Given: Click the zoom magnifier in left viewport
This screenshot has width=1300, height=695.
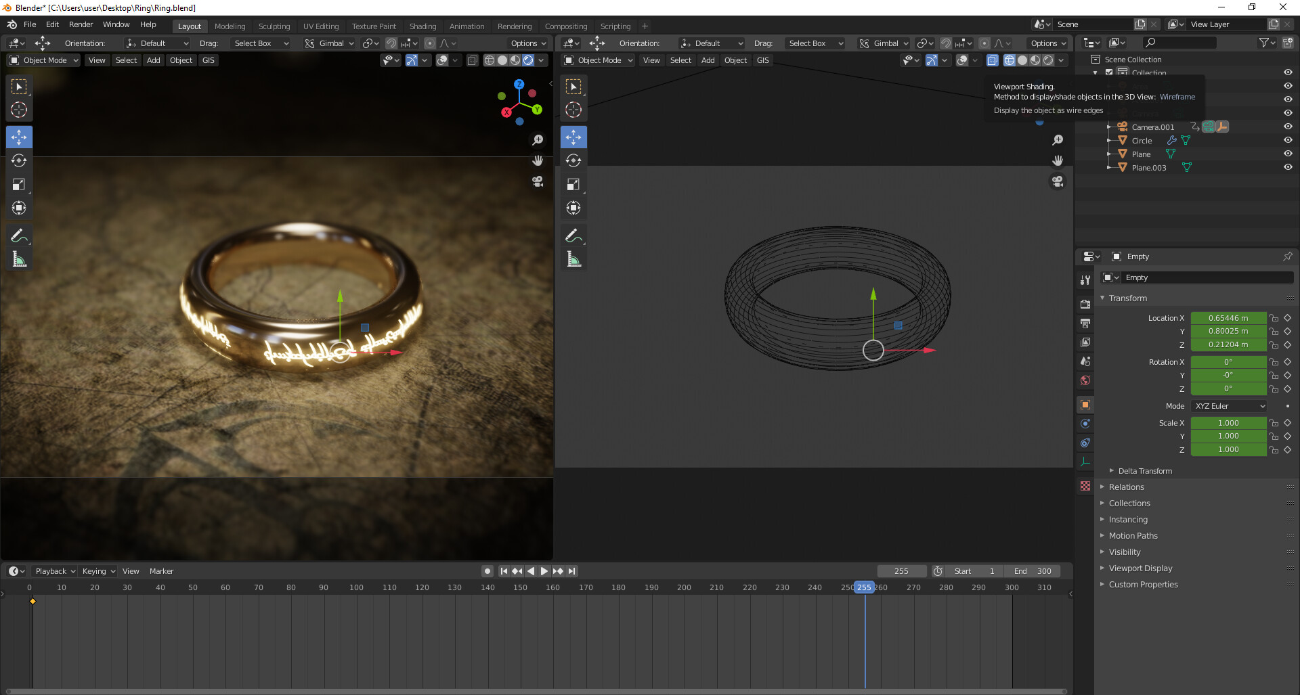Looking at the screenshot, I should (x=538, y=140).
